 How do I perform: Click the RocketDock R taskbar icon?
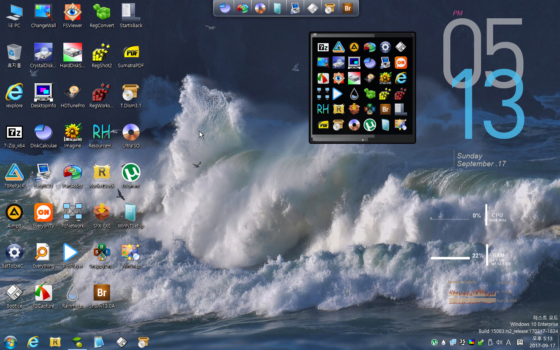tap(55, 342)
